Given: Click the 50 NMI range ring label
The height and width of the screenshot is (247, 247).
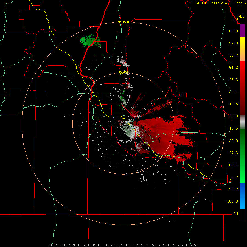Looking at the screenshot, I should coord(123,72).
